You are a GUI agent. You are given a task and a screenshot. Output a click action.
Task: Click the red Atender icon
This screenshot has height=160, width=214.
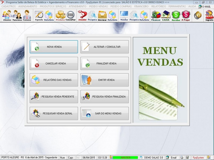[82, 16]
